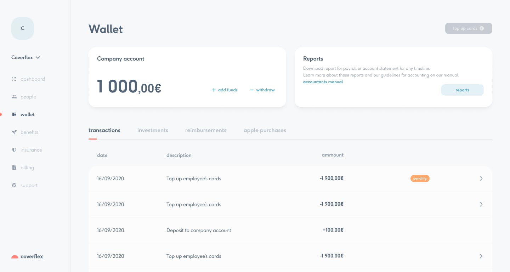This screenshot has height=272, width=510.
Task: Open the billing menu item
Action: pyautogui.click(x=27, y=168)
